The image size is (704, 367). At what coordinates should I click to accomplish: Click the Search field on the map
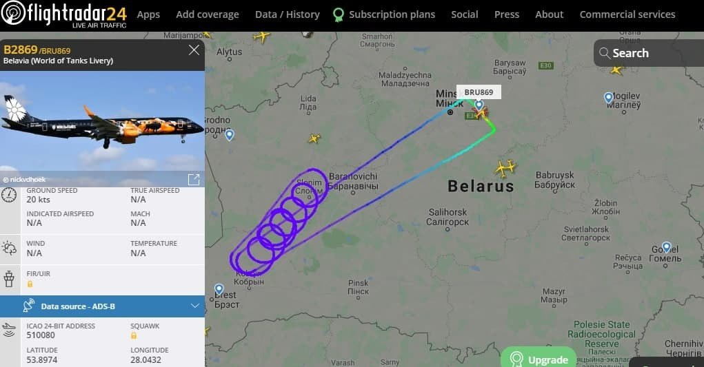click(x=649, y=53)
